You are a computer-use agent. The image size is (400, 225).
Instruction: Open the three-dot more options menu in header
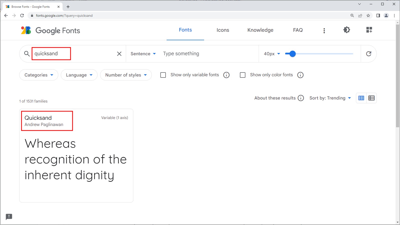pyautogui.click(x=324, y=30)
